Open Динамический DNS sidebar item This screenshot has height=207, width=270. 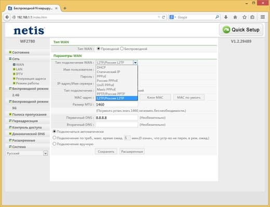tap(29, 134)
